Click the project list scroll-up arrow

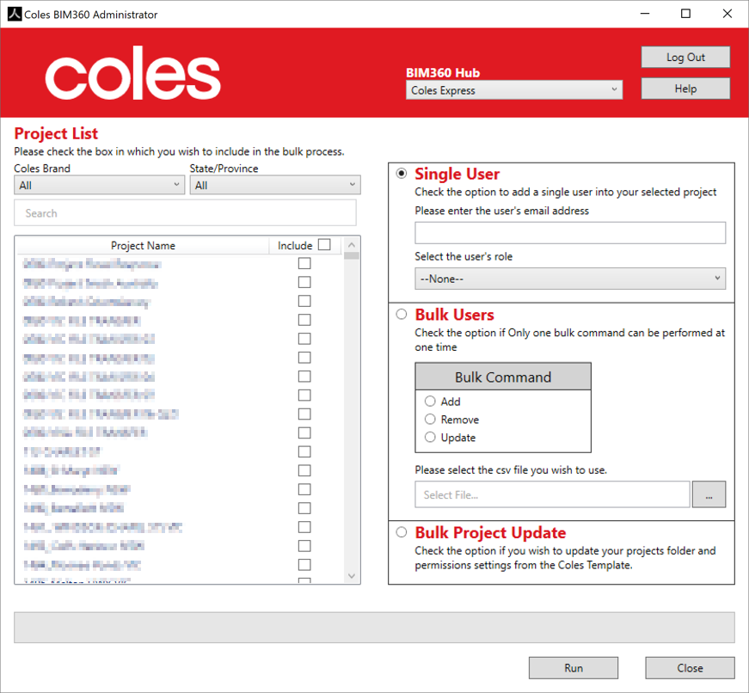[352, 245]
